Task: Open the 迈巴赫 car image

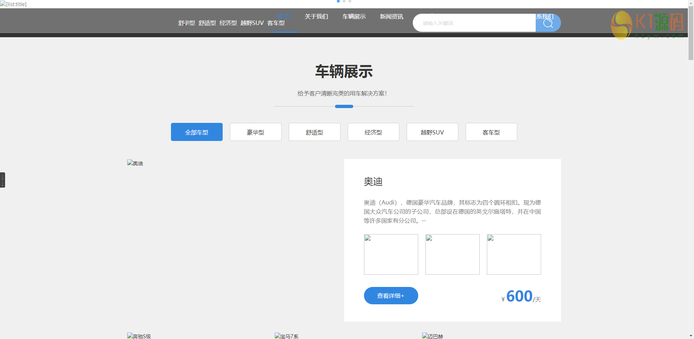Action: (x=432, y=336)
